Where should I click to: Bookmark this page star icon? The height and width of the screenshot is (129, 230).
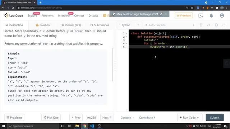(x=192, y=8)
